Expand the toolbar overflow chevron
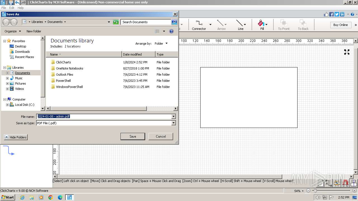The image size is (358, 201). coord(356,25)
